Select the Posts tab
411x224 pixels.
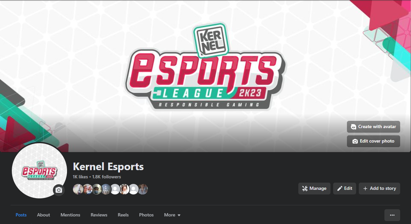pyautogui.click(x=21, y=215)
